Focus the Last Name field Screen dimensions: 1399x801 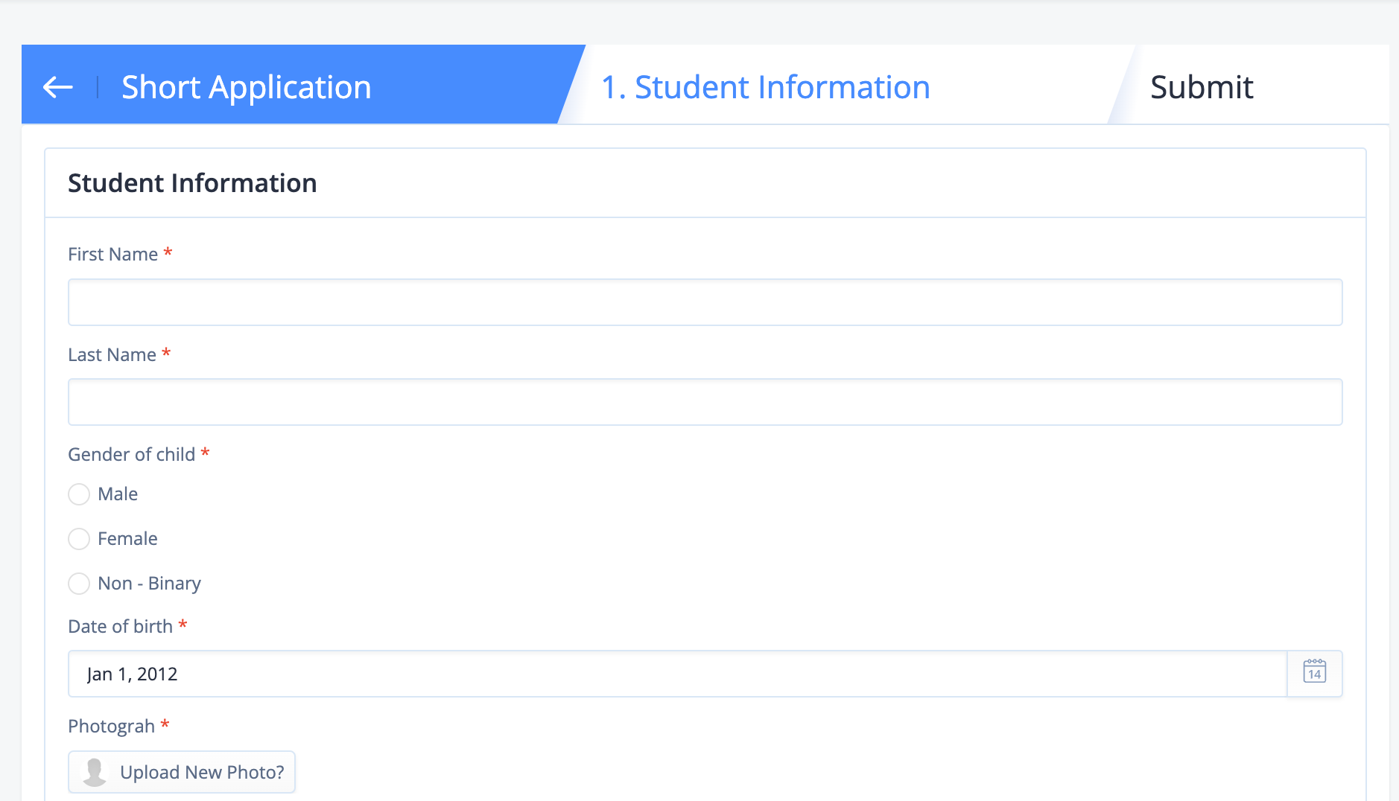pyautogui.click(x=705, y=402)
